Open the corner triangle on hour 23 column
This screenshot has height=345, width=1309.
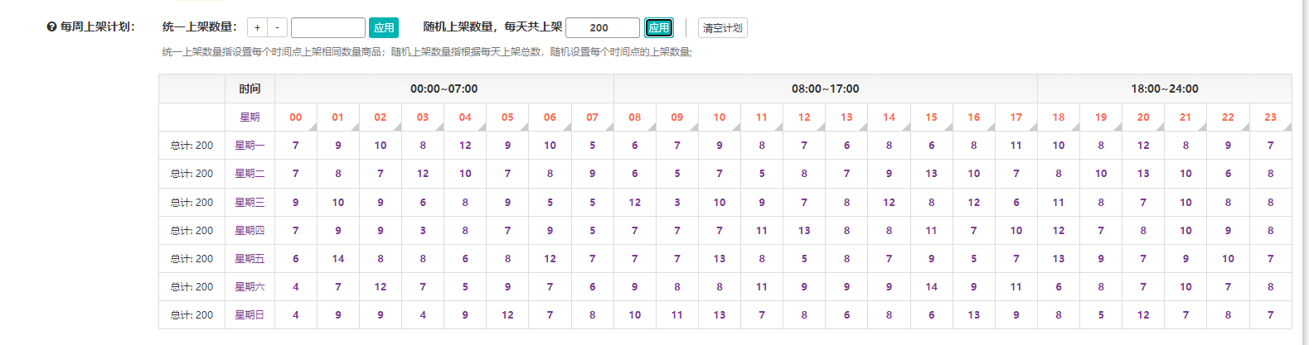pos(1287,127)
